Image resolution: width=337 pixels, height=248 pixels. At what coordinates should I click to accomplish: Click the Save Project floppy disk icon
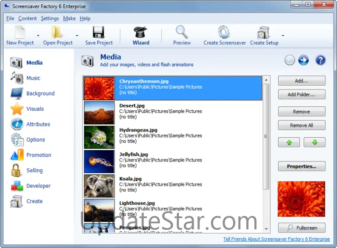click(99, 33)
